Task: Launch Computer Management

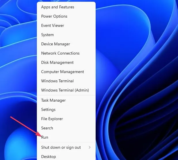Action: click(66, 72)
